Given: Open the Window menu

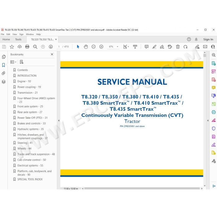Looking at the screenshot, I should 30,34.
